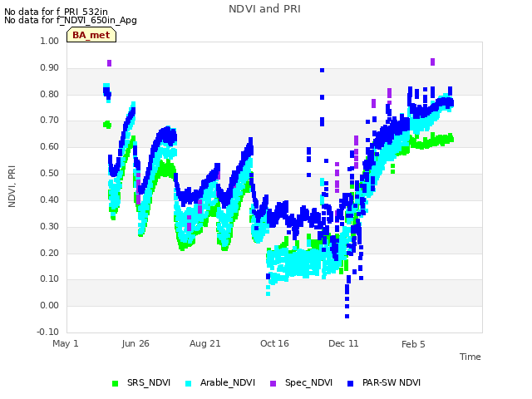Click the 0.00 y-axis tick label
The height and width of the screenshot is (399, 532).
50,305
